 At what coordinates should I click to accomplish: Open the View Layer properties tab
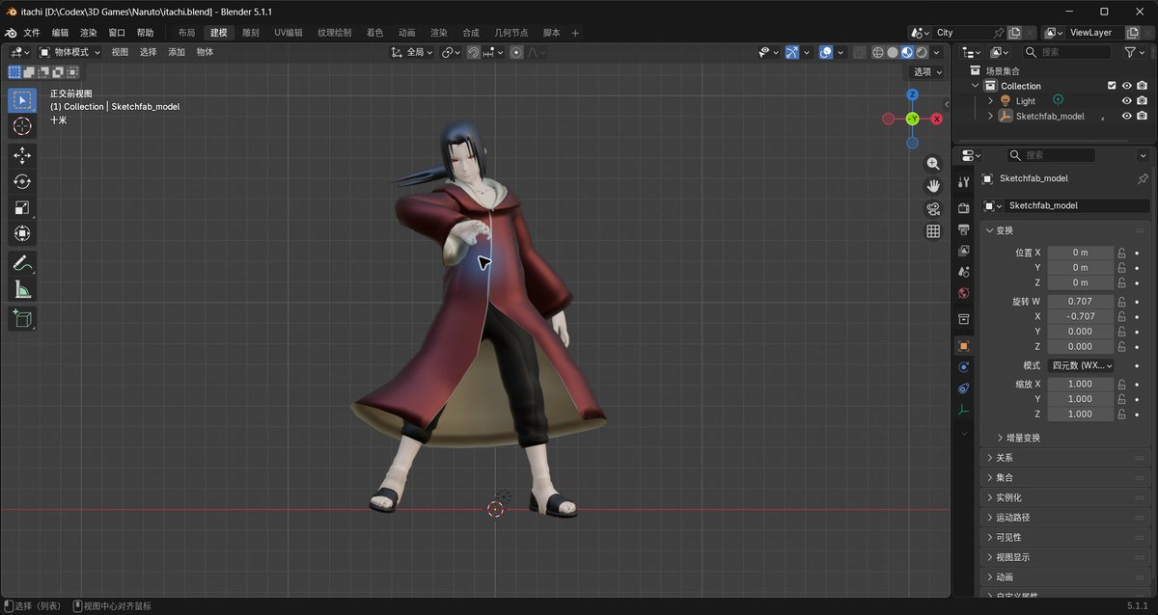[963, 251]
